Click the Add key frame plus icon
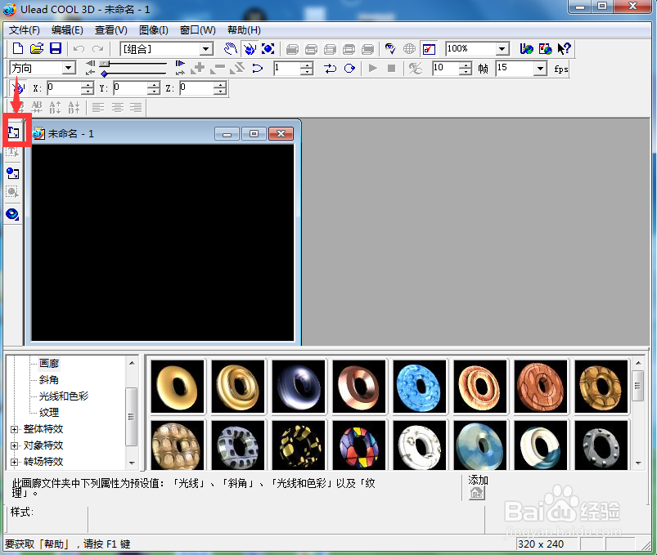This screenshot has height=555, width=657. pyautogui.click(x=198, y=68)
